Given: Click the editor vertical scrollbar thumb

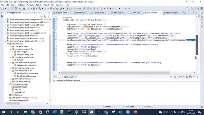Looking at the screenshot, I should pyautogui.click(x=197, y=45).
